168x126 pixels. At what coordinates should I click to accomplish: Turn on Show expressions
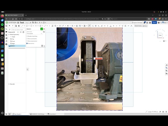(27, 41)
